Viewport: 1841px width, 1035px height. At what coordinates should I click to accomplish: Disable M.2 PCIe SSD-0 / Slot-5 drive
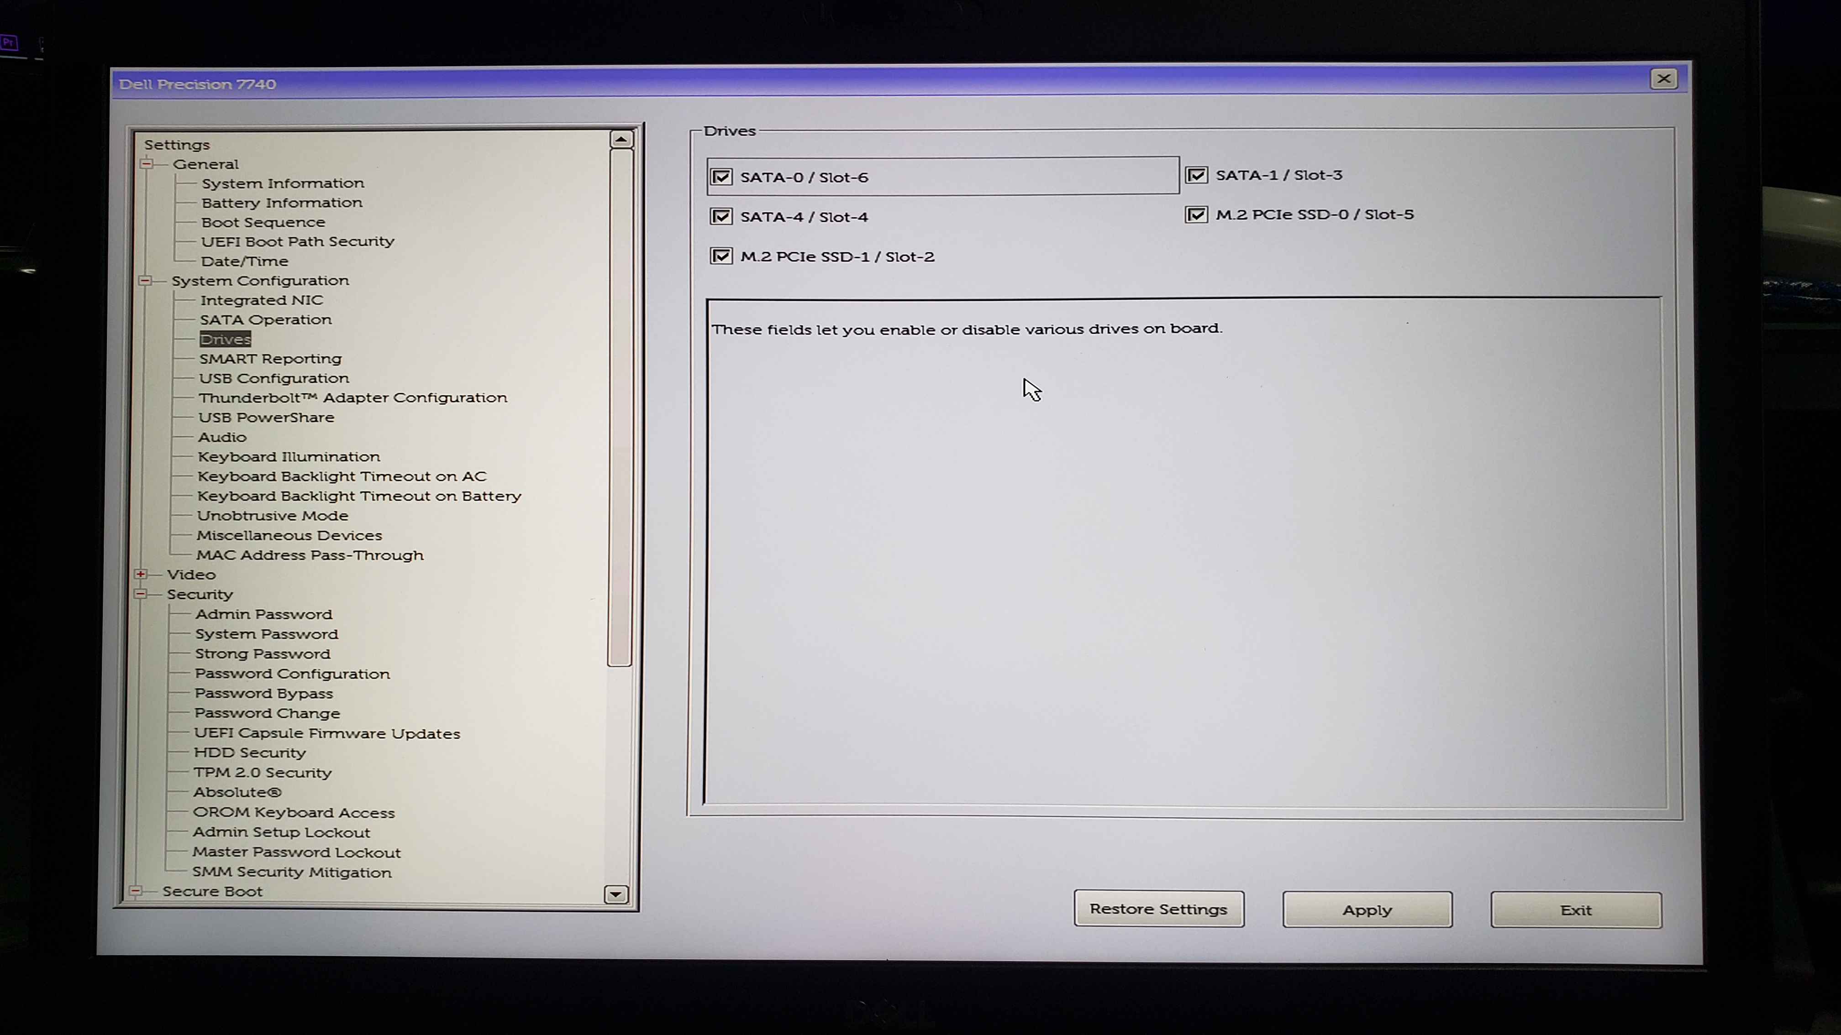(1196, 214)
